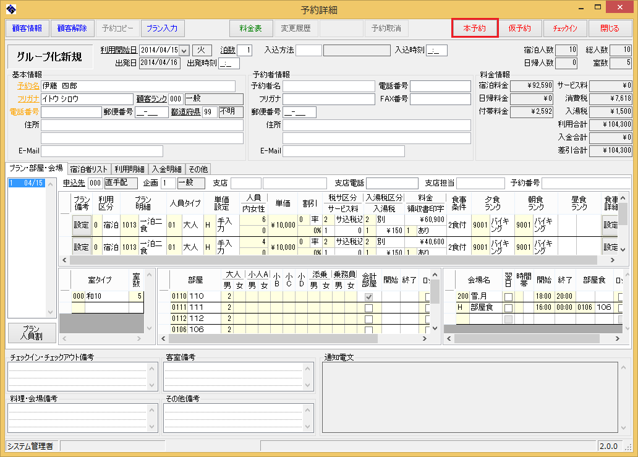Open the 料金表 rate table
The height and width of the screenshot is (457, 638).
(x=250, y=28)
